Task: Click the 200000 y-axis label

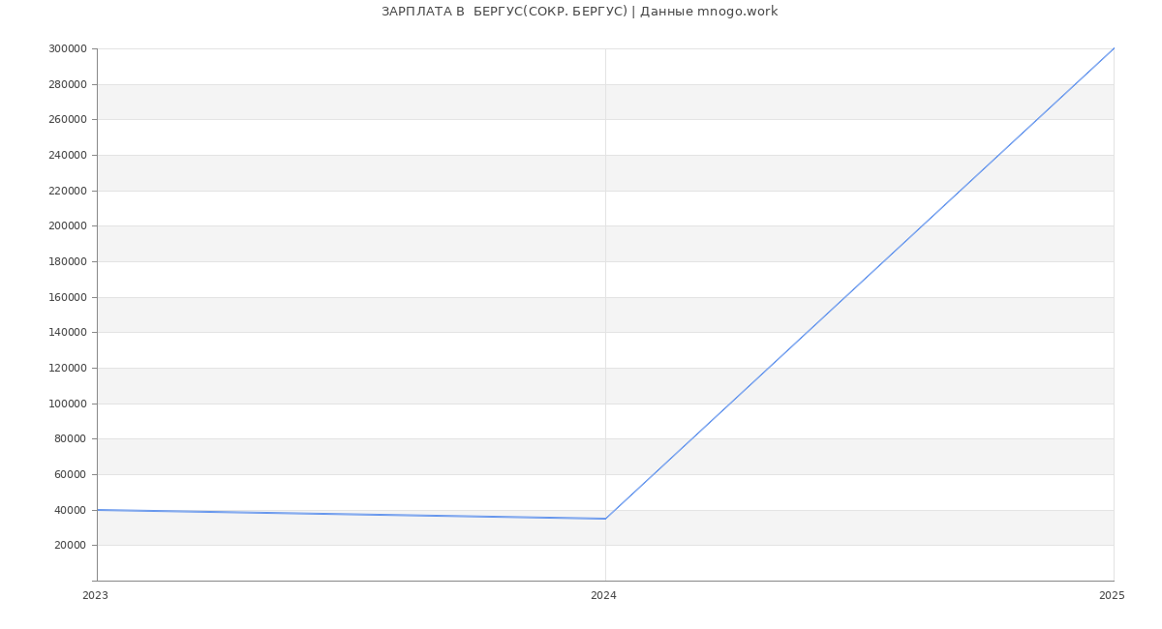Action: [x=67, y=226]
